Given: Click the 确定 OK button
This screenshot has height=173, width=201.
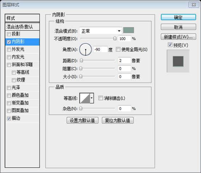Looking at the screenshot, I should (178, 17).
